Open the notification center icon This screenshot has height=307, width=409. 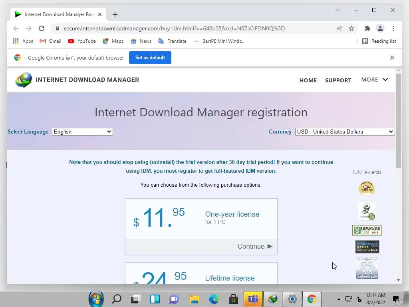tap(396, 299)
